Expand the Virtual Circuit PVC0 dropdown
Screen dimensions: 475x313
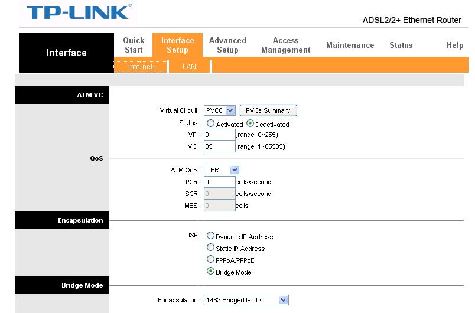pyautogui.click(x=220, y=110)
